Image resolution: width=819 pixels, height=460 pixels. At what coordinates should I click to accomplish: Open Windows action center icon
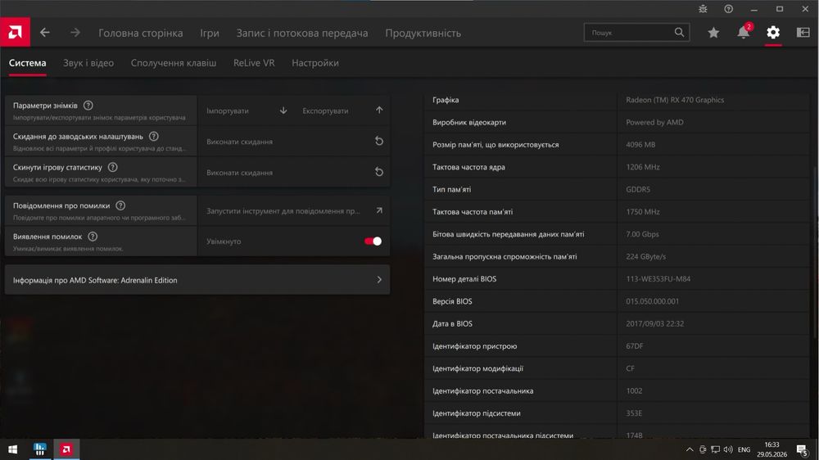(x=803, y=449)
